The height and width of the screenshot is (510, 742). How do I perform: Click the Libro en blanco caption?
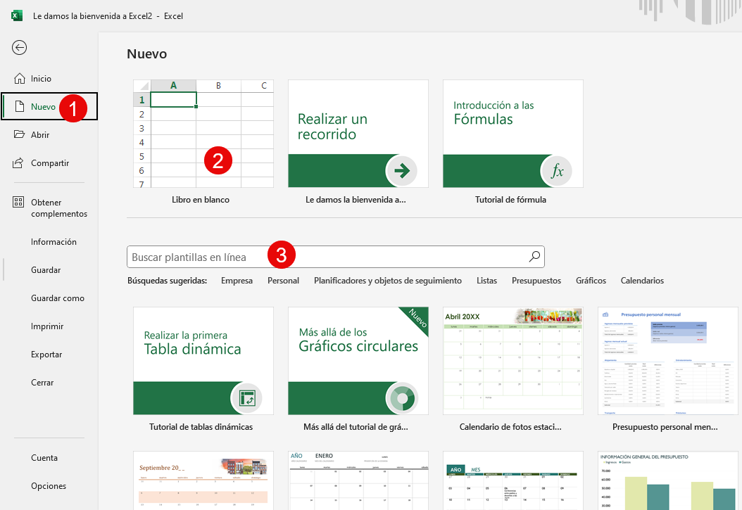click(x=201, y=200)
